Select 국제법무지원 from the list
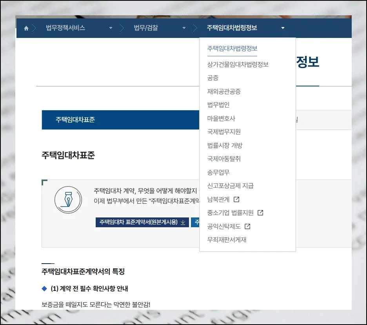Image resolution: width=367 pixels, height=325 pixels. [x=224, y=132]
